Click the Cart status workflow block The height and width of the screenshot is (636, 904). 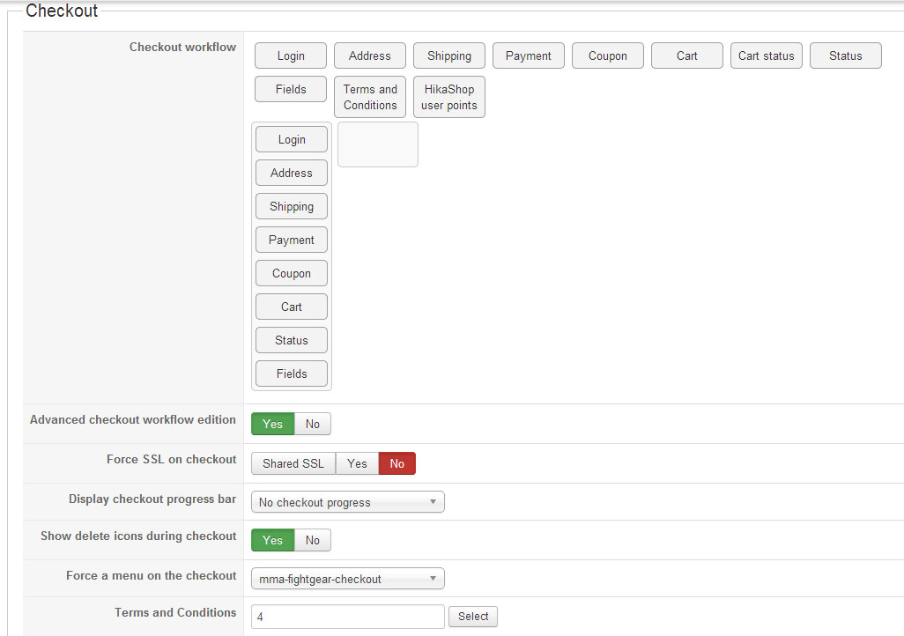766,55
